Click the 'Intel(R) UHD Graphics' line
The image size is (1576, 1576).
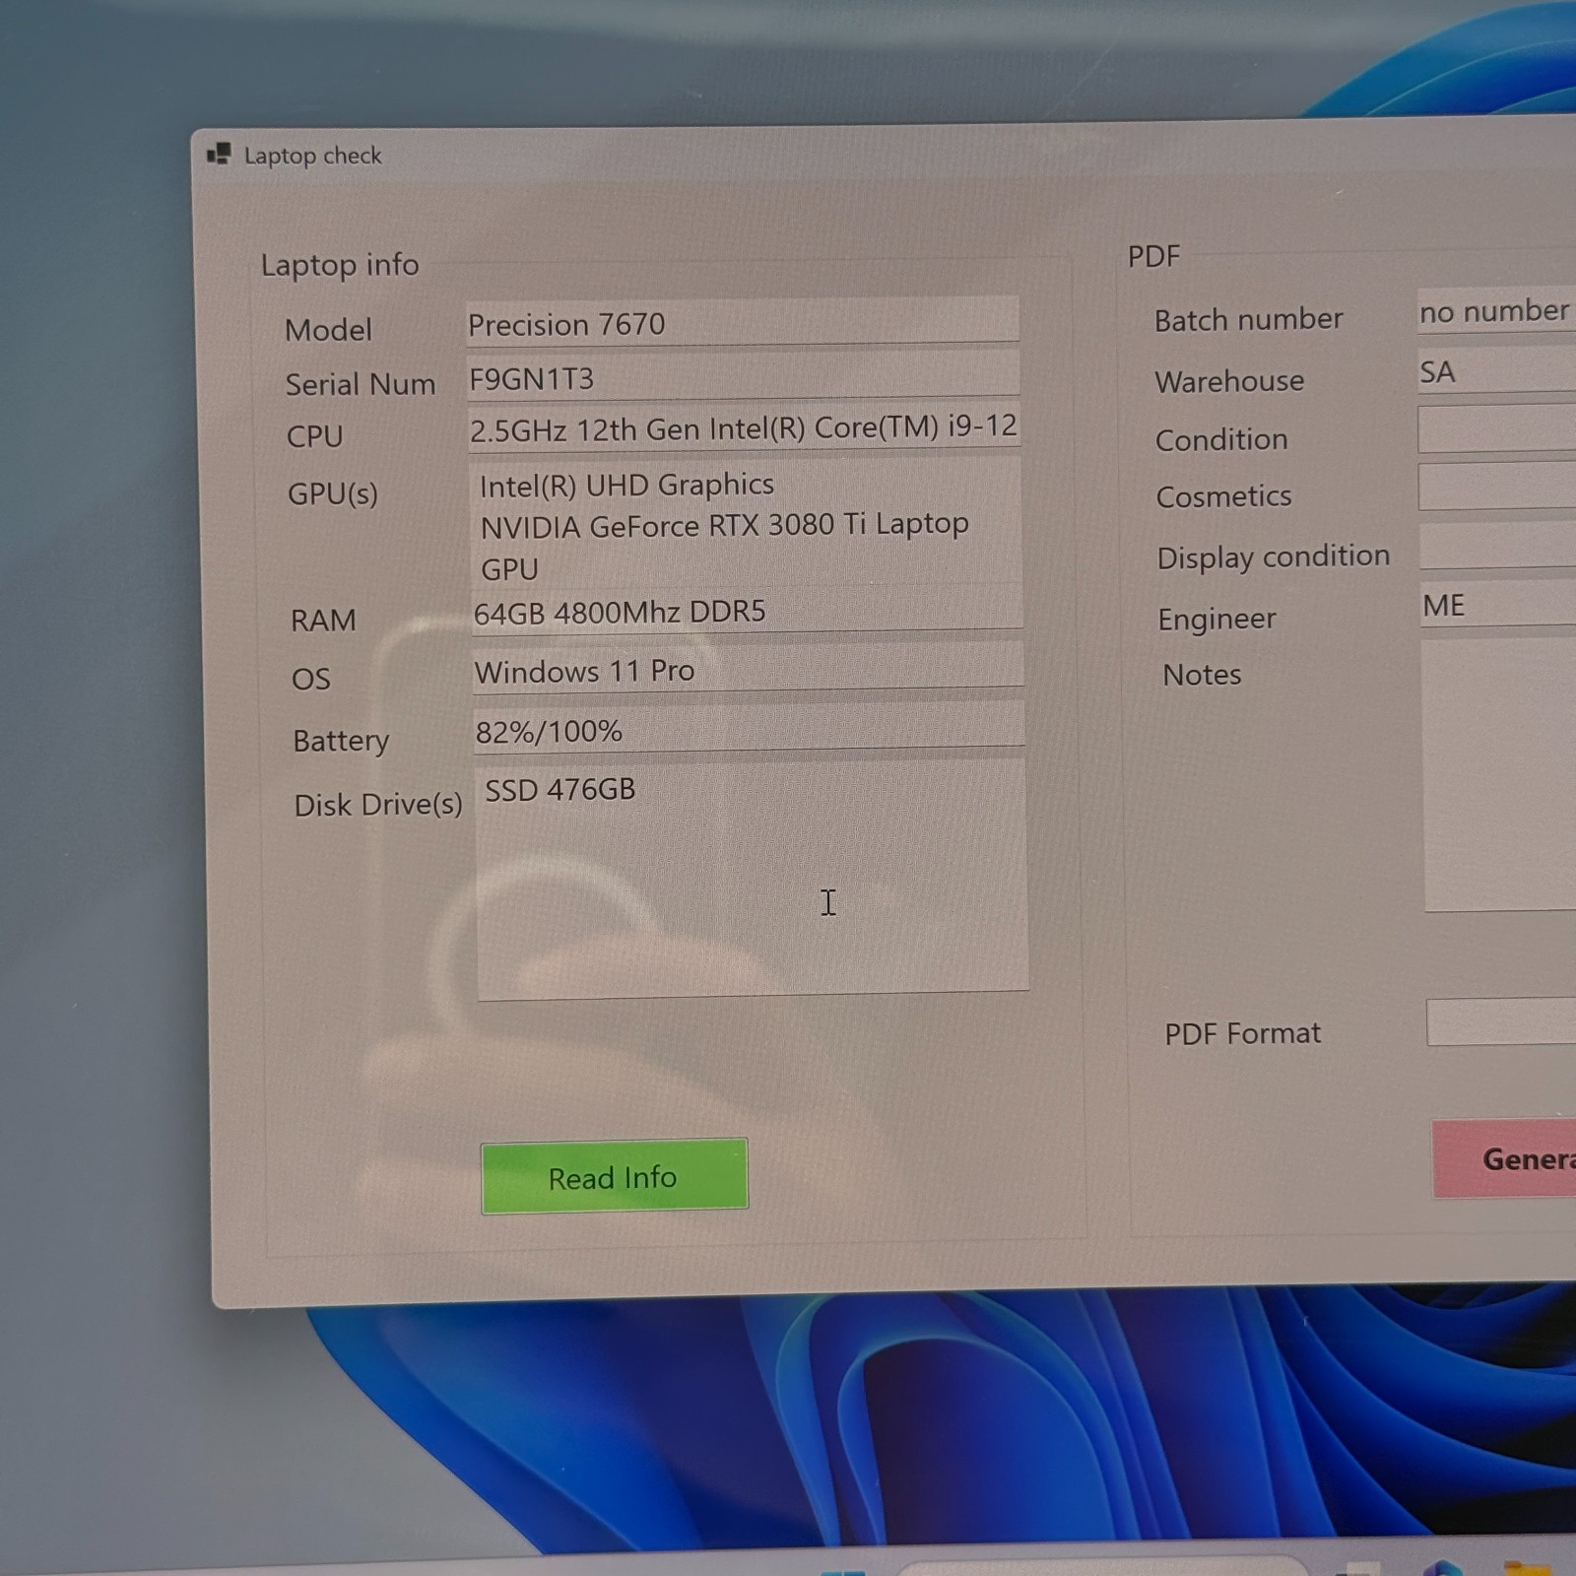626,485
